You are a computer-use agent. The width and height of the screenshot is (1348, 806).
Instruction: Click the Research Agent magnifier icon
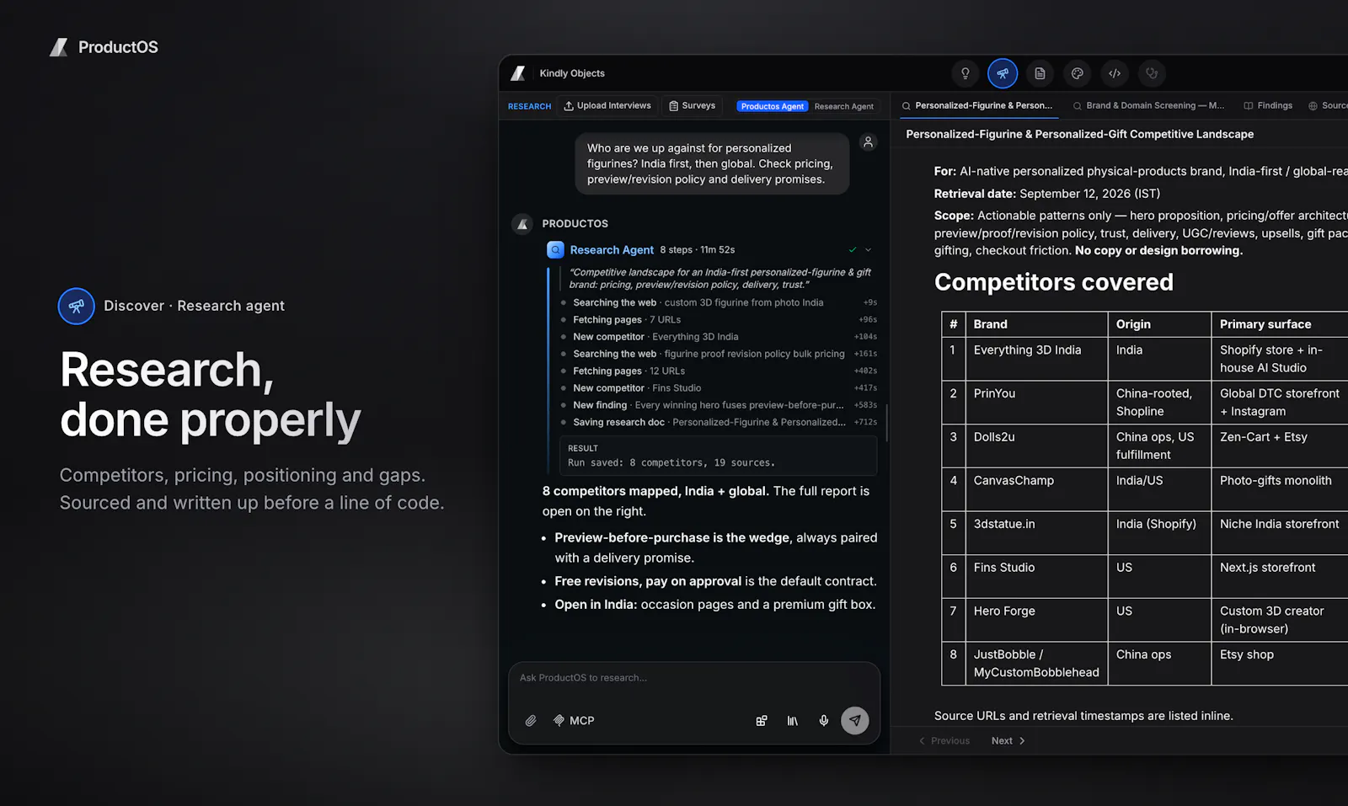pos(555,250)
